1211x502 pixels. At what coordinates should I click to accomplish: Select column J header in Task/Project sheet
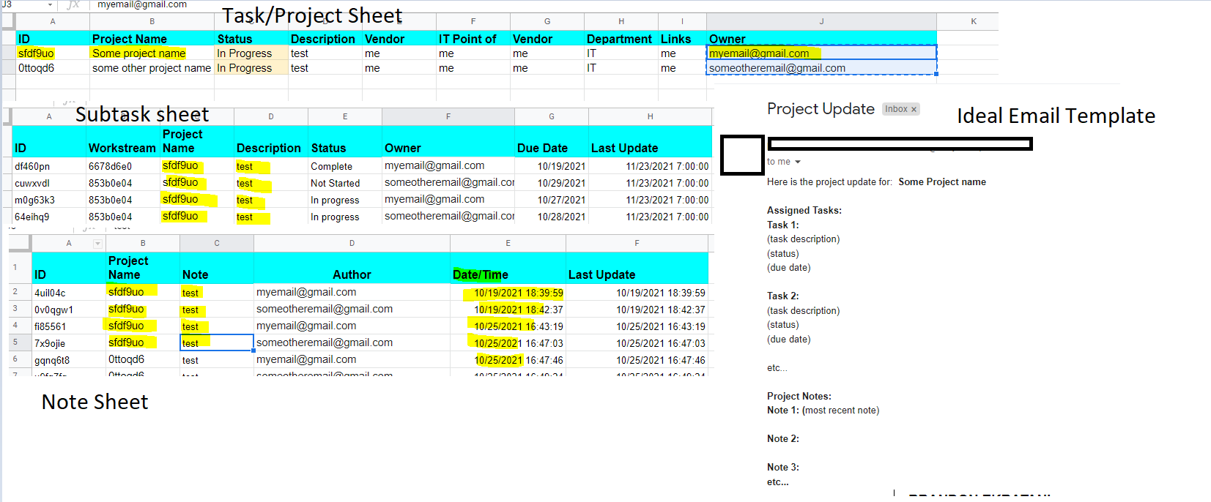pos(821,21)
